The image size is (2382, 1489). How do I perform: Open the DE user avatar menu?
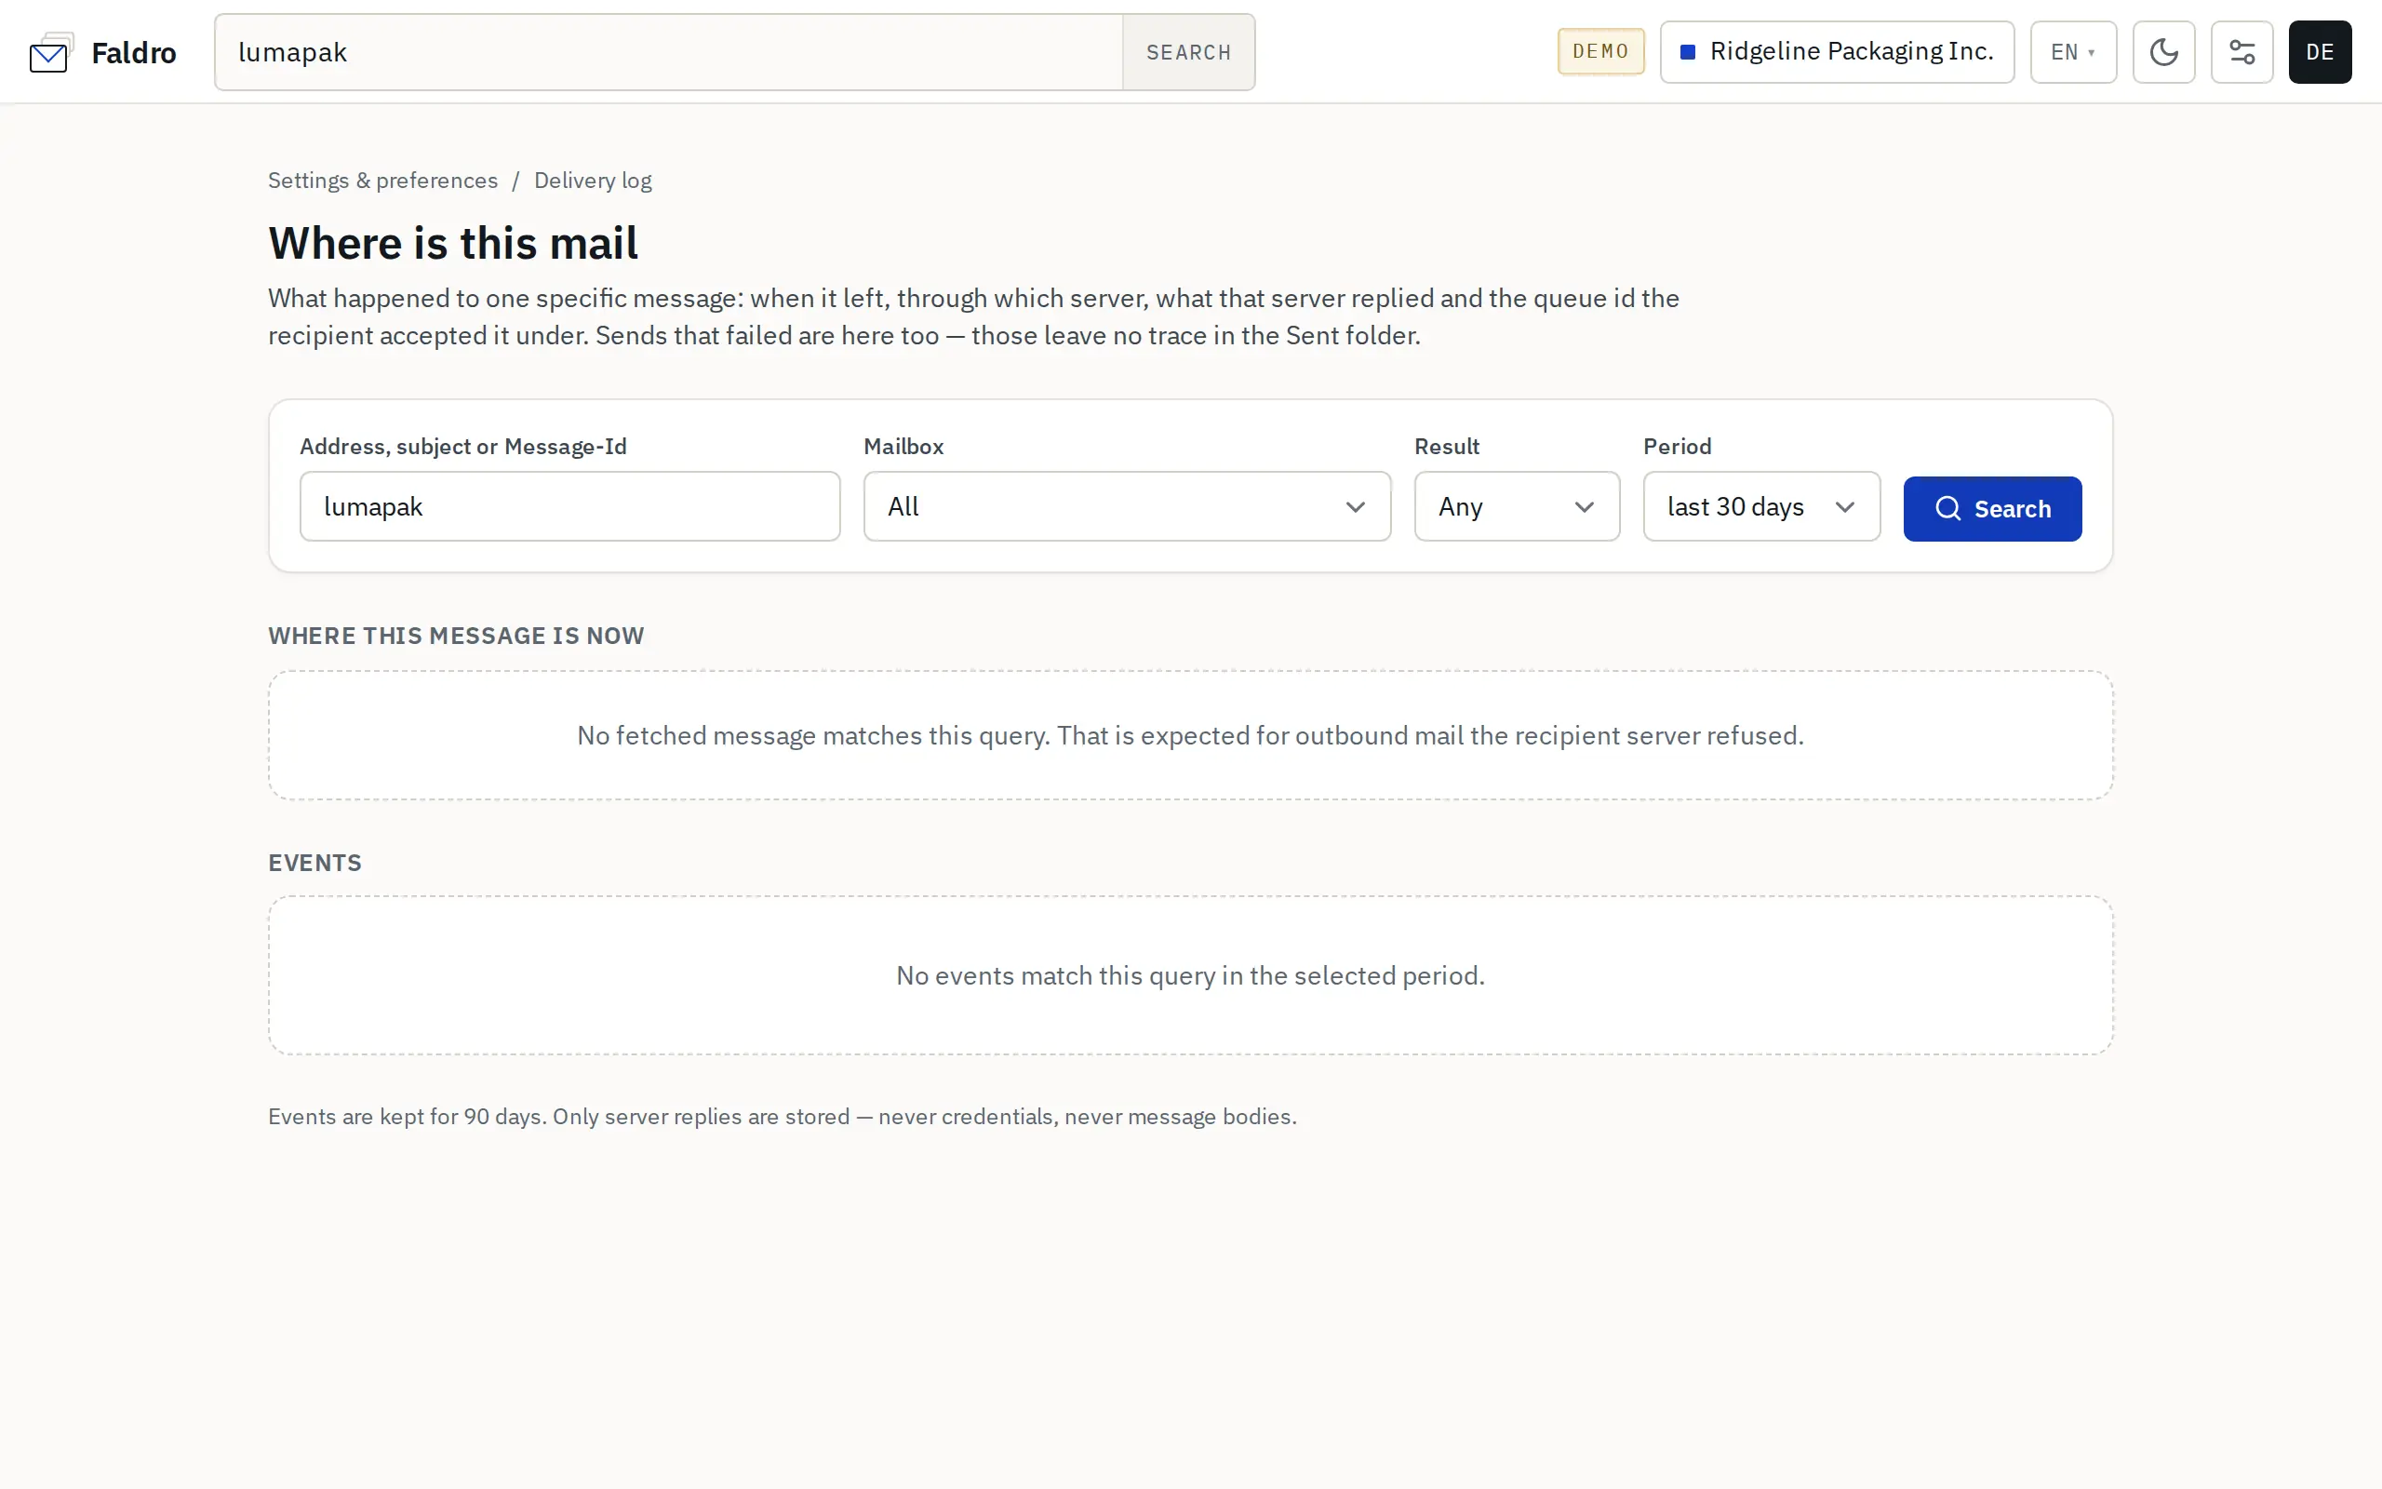point(2319,52)
